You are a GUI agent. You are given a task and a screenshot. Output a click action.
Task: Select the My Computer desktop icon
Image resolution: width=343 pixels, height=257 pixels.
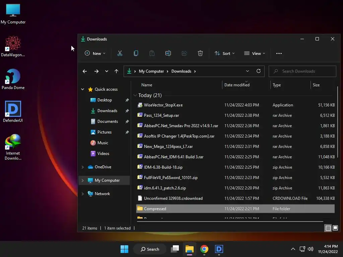click(x=13, y=14)
